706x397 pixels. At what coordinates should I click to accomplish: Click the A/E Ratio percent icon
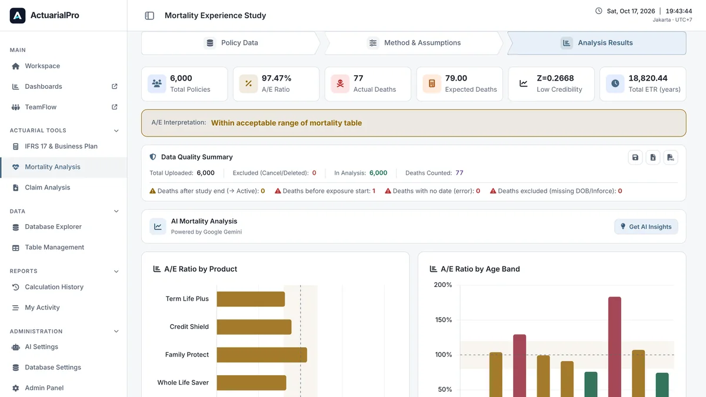pos(248,84)
